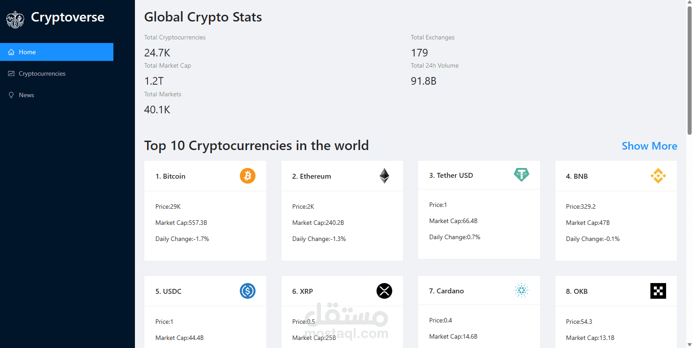
Task: Select the Cardano snowflake icon
Action: point(521,291)
